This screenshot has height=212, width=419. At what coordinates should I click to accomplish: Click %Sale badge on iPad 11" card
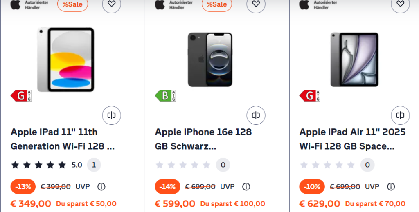point(72,4)
